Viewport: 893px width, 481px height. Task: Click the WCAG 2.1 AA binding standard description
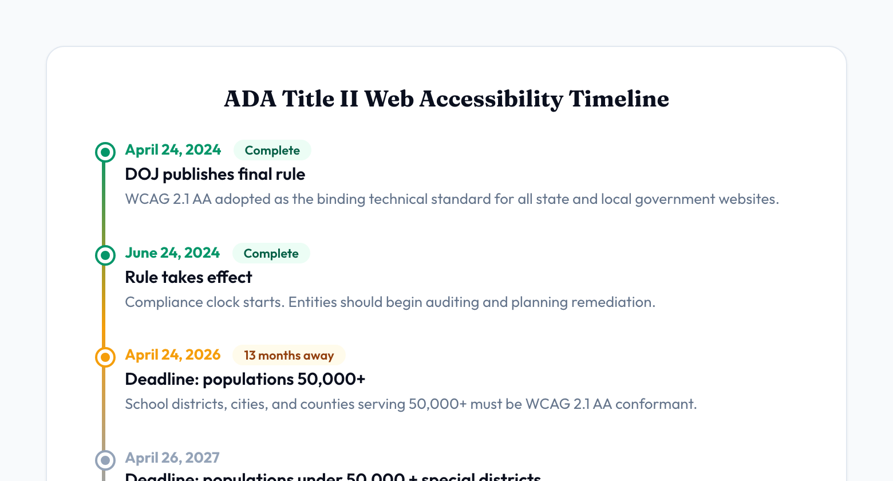pos(452,199)
